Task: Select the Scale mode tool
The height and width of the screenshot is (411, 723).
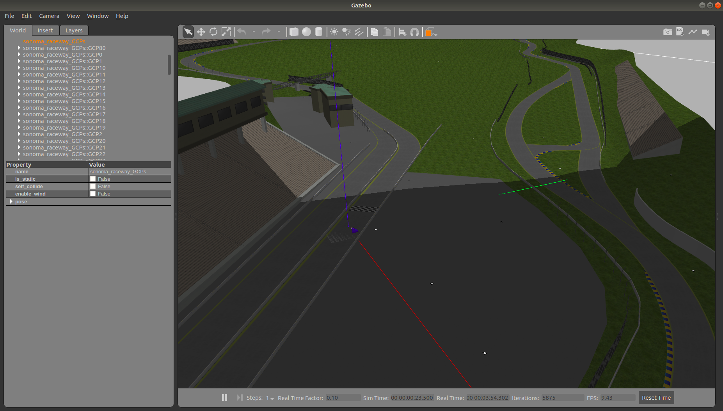Action: click(x=226, y=32)
